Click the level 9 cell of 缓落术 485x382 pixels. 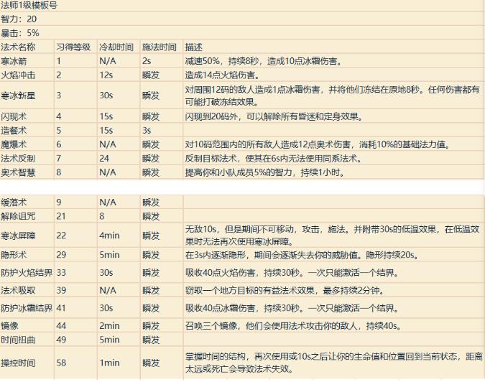59,202
